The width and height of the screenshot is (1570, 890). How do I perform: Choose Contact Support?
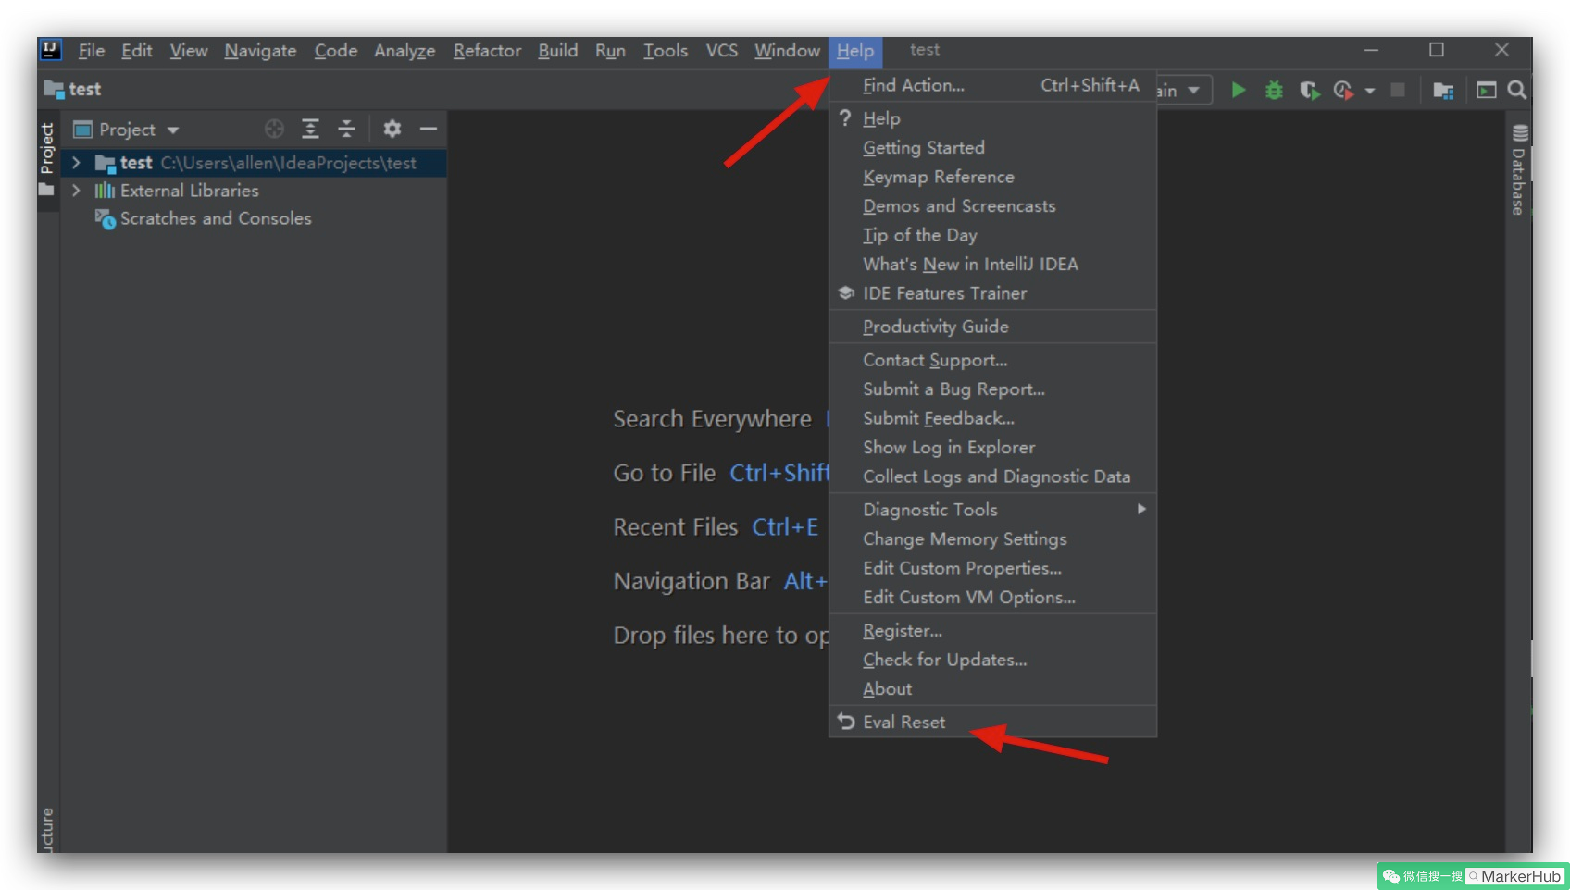992,360
